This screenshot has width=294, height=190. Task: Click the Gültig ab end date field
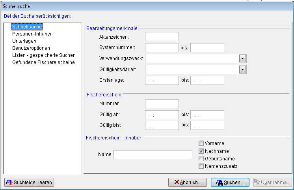207,115
